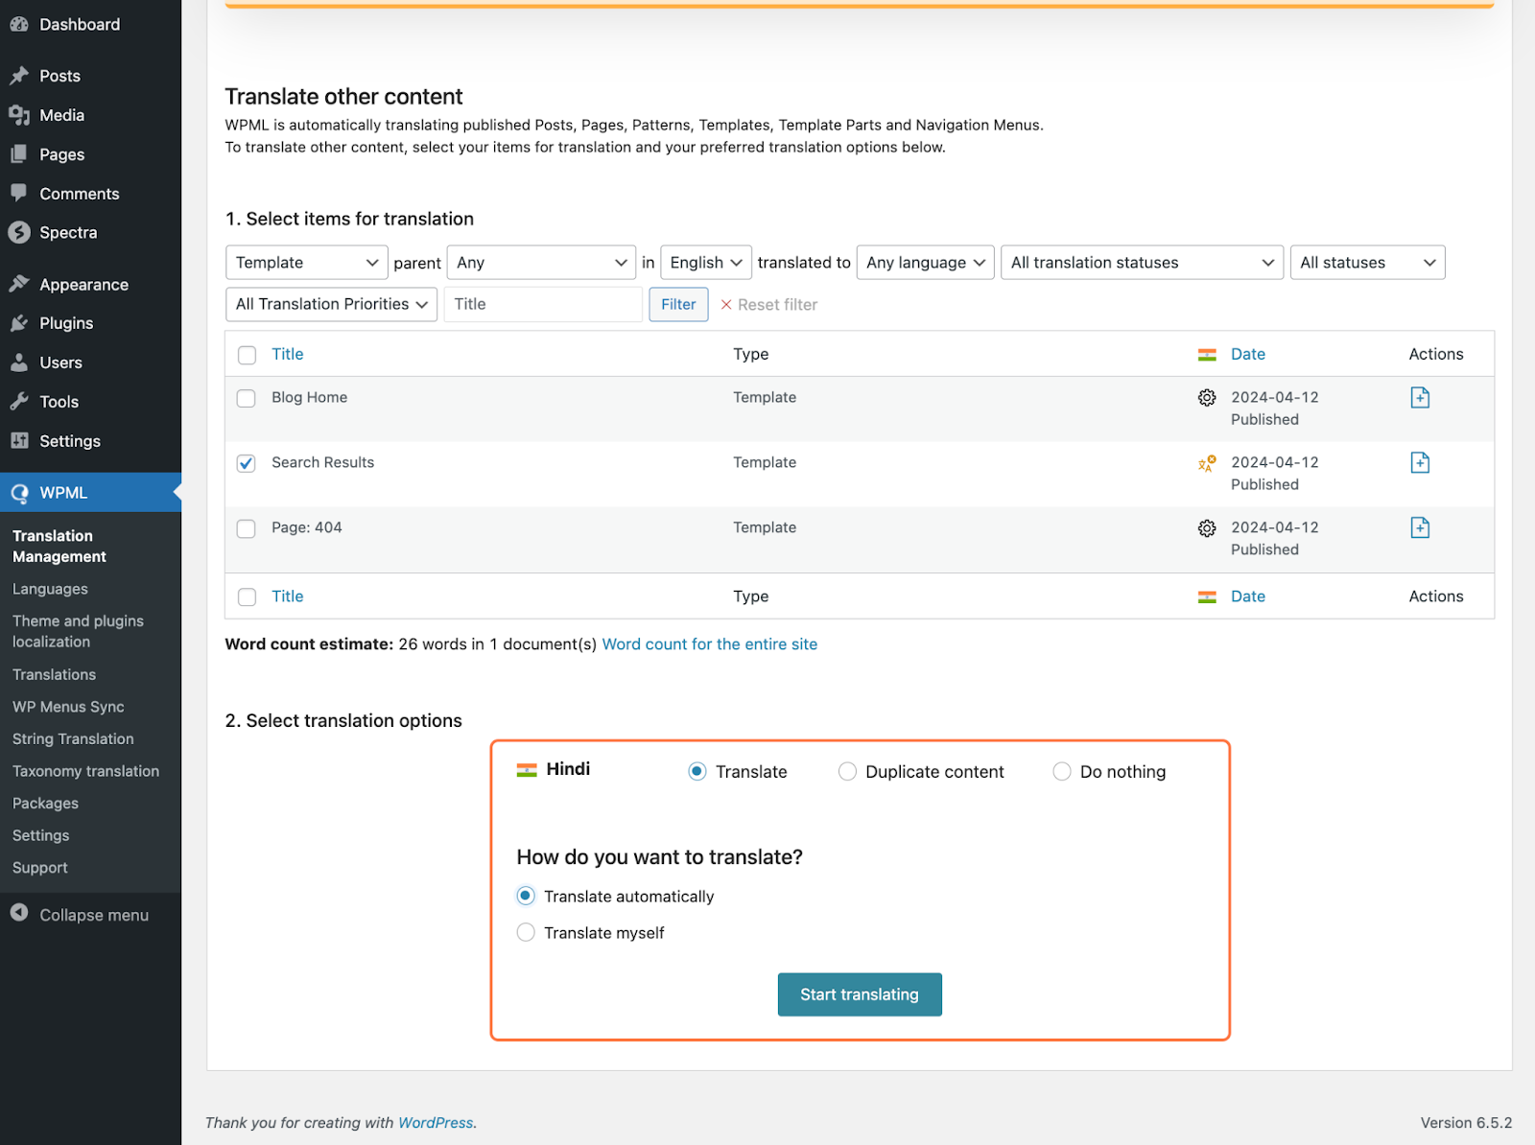
Task: Click the Users person icon
Action: 19,362
